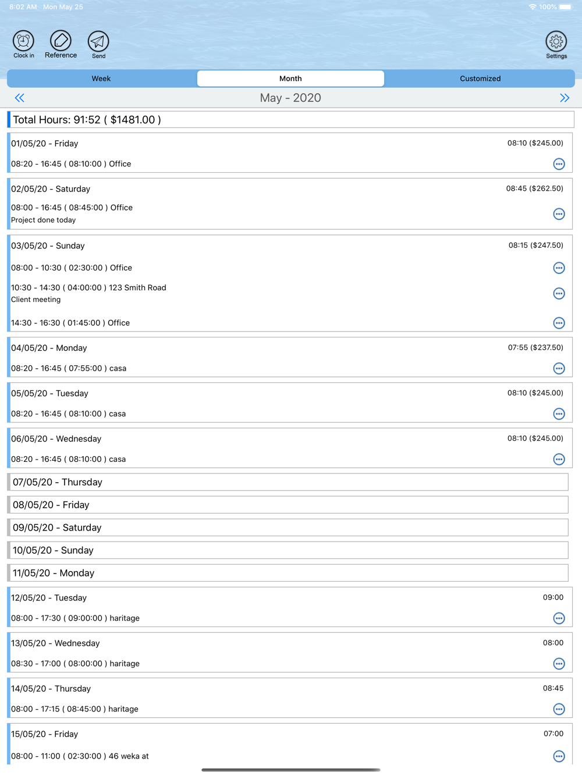Tap the Send paper plane icon
The image size is (582, 776).
98,42
